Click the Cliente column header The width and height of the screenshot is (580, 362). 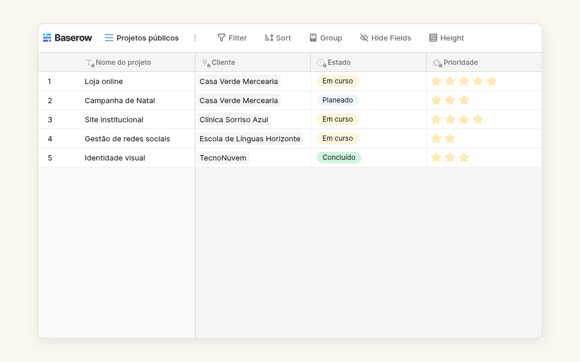[253, 62]
